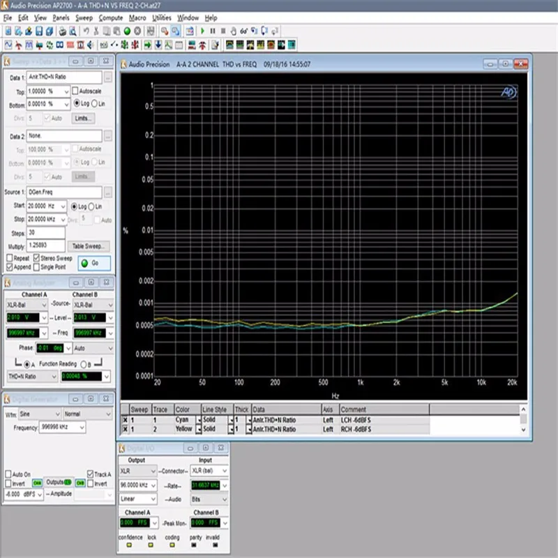This screenshot has width=558, height=558.
Task: Open the Utilities menu
Action: tap(162, 17)
